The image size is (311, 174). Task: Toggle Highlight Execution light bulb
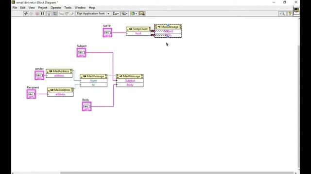49,14
